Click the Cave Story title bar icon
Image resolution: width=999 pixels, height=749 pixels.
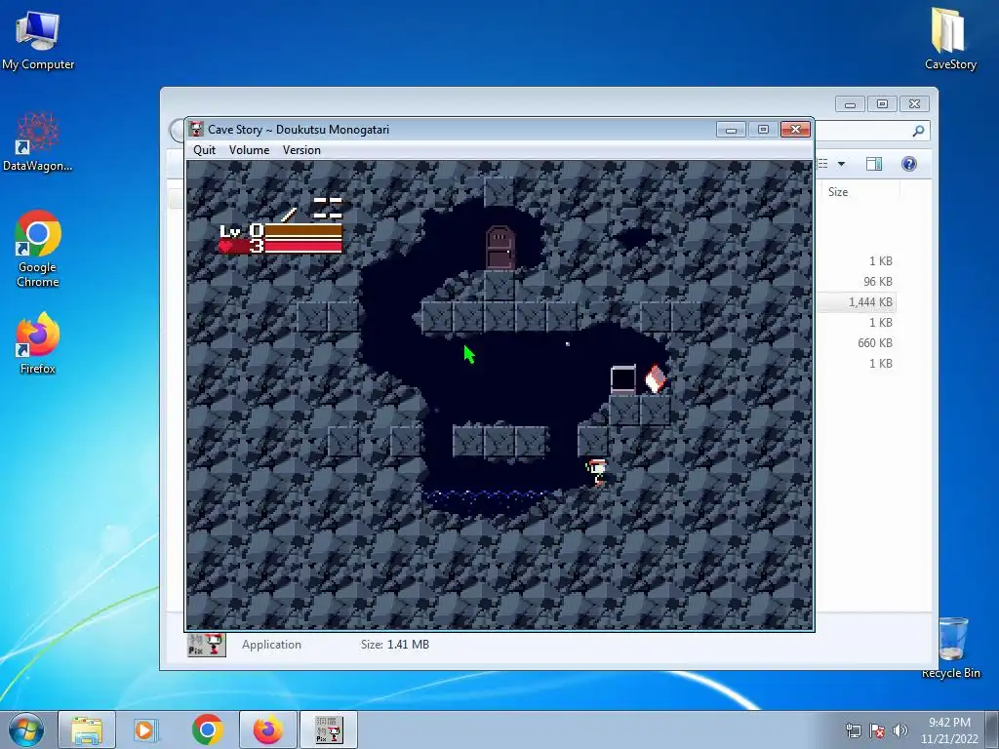coord(196,130)
